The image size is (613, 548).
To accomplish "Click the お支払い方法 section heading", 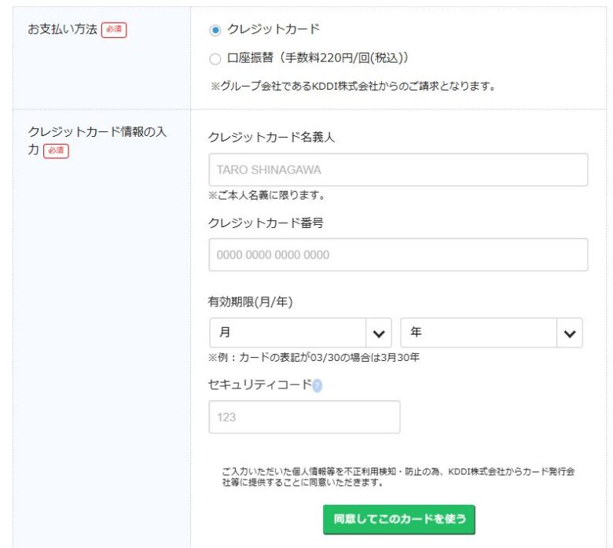I will coord(63,29).
